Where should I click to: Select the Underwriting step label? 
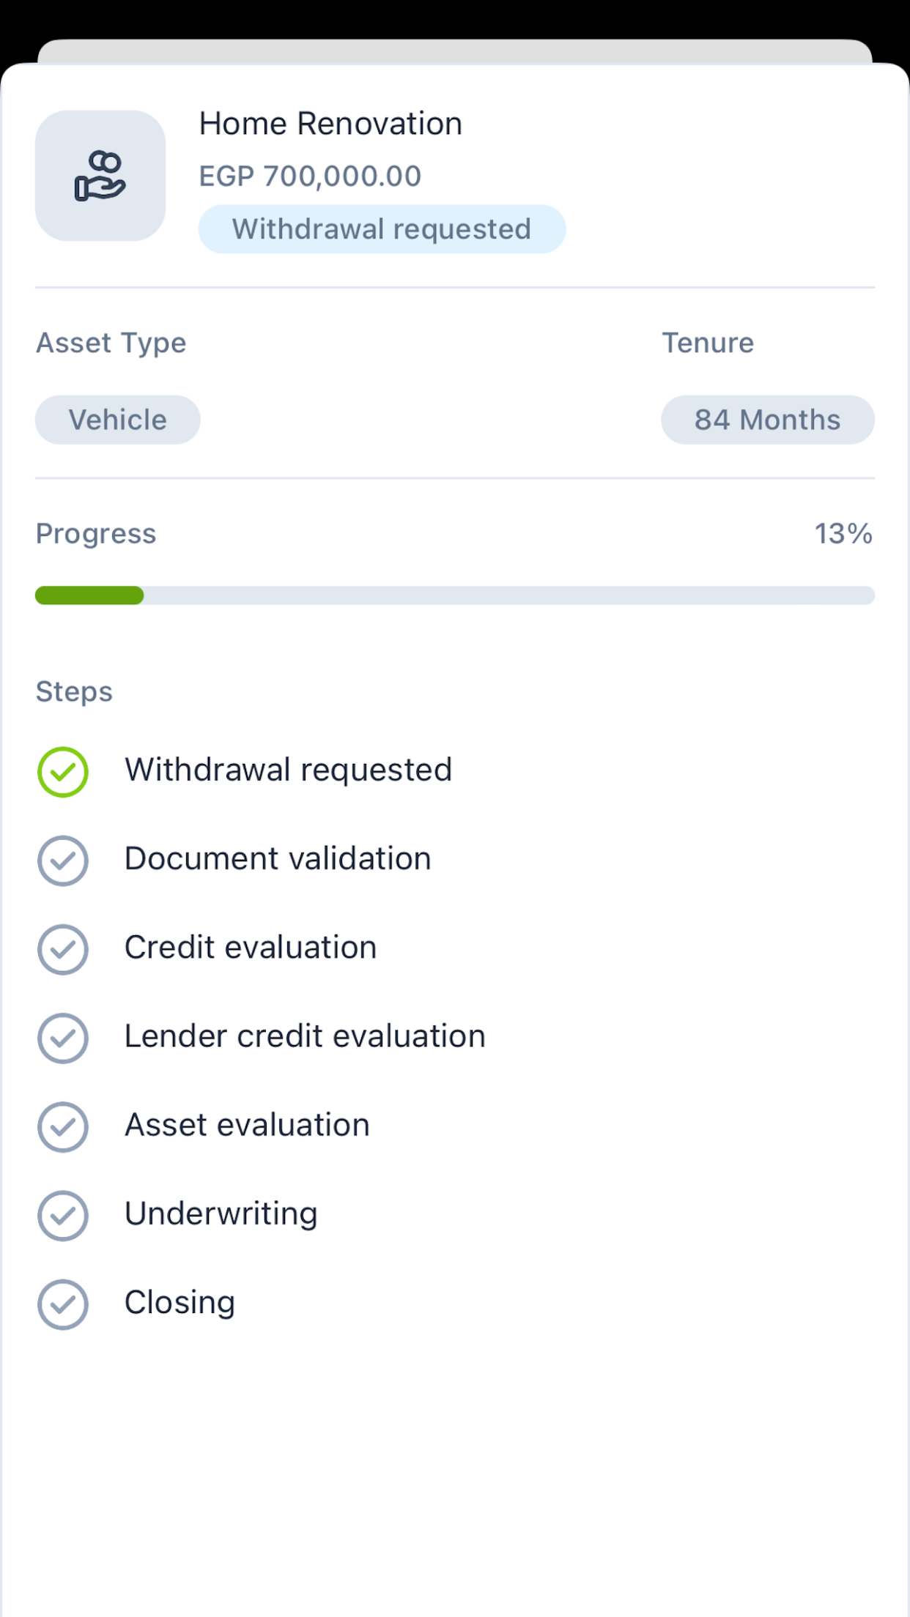[x=221, y=1213]
